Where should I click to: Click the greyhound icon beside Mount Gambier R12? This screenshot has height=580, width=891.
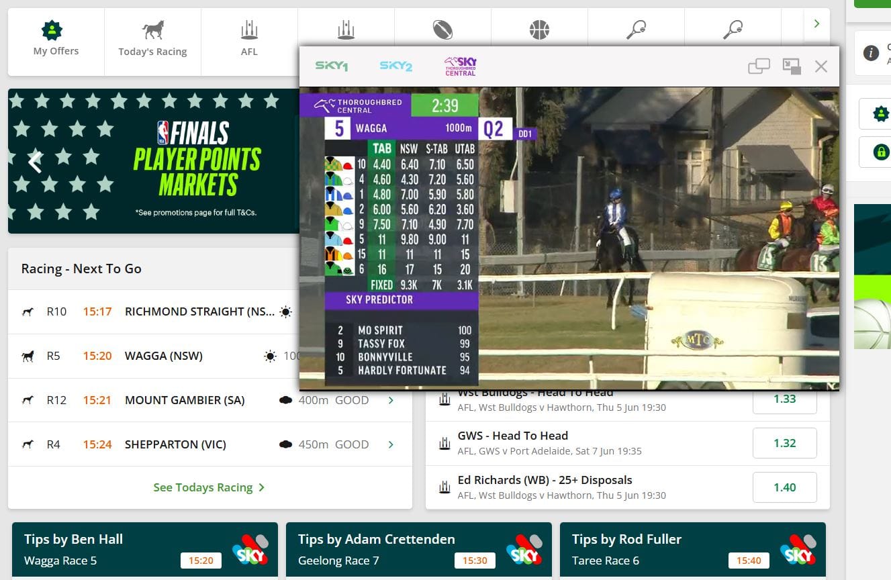click(28, 399)
